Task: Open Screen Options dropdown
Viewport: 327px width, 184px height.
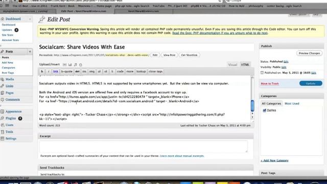Action: click(299, 14)
